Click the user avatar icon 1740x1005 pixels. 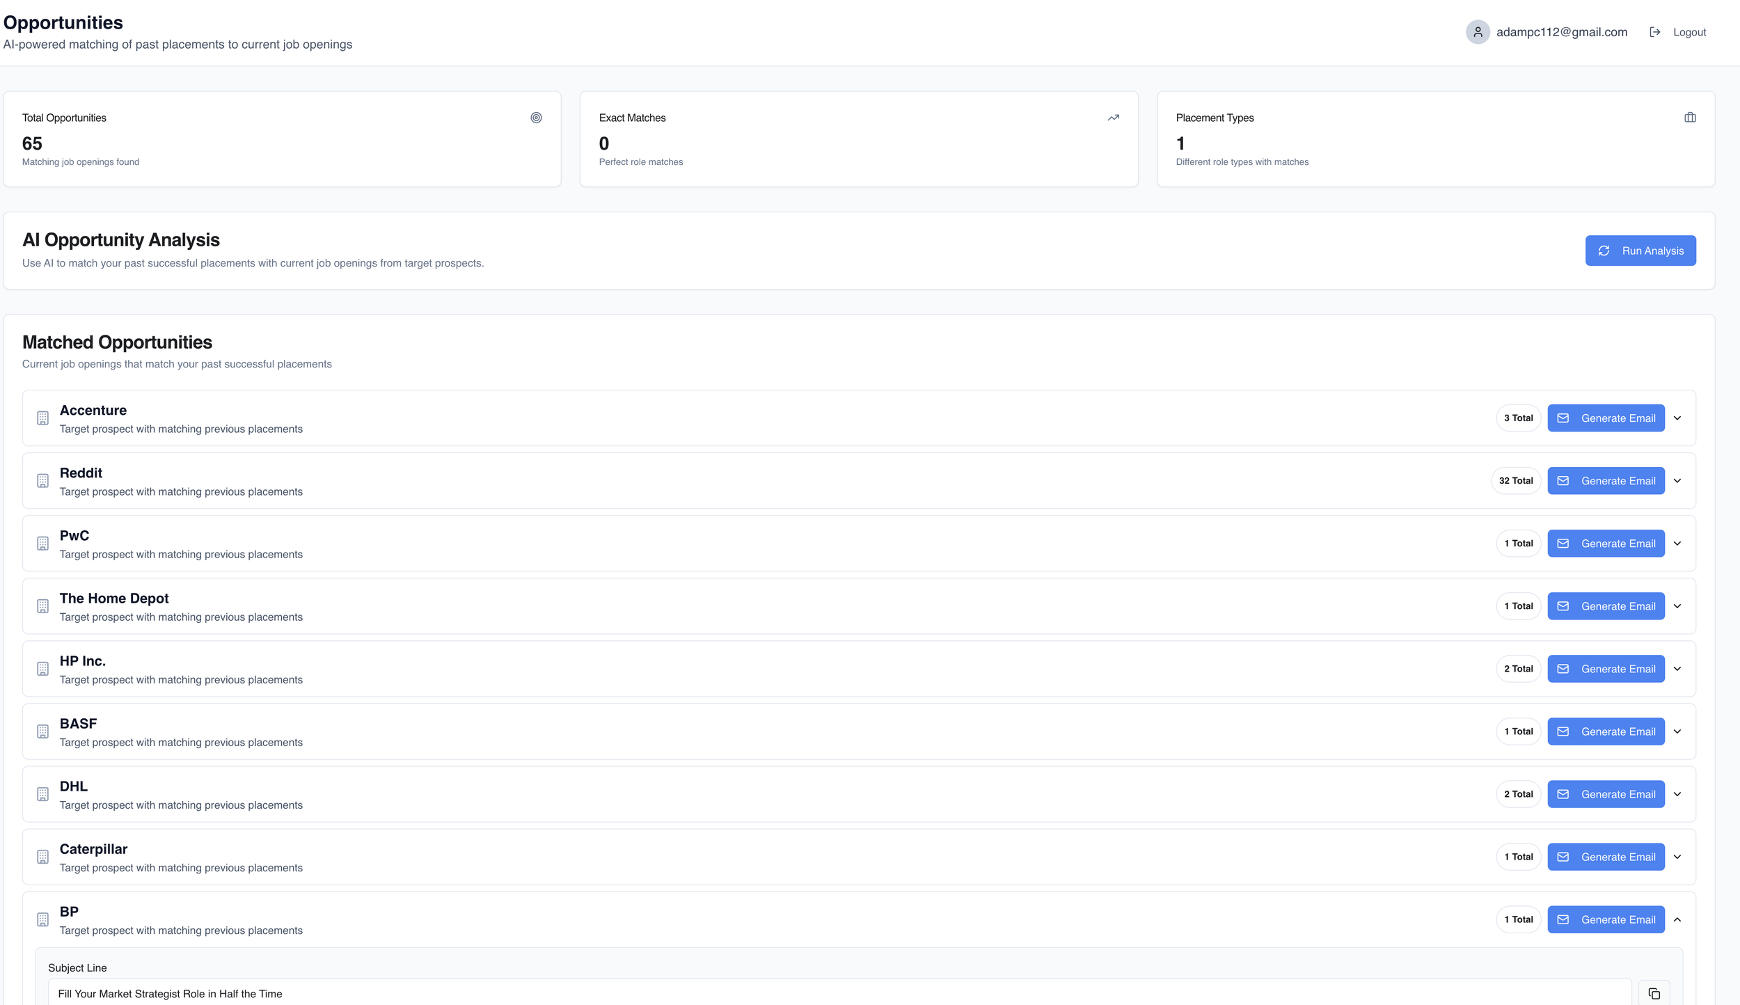pos(1477,32)
